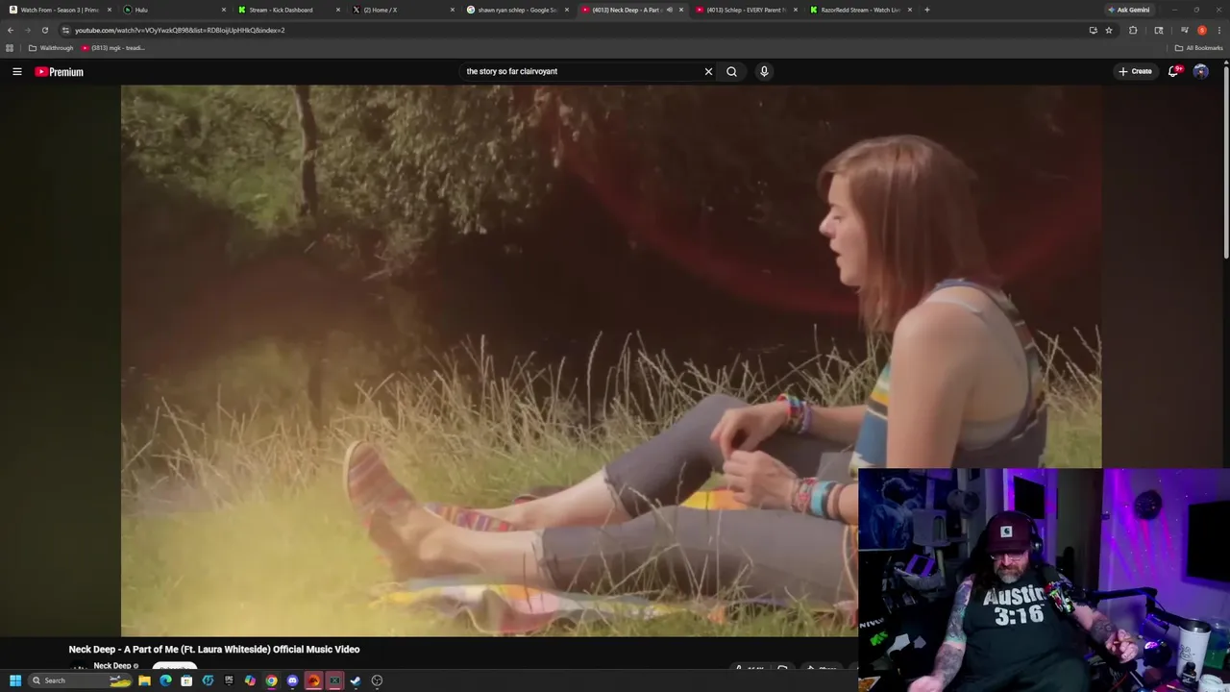This screenshot has width=1230, height=692.
Task: Open Windows Start menu
Action: click(15, 680)
